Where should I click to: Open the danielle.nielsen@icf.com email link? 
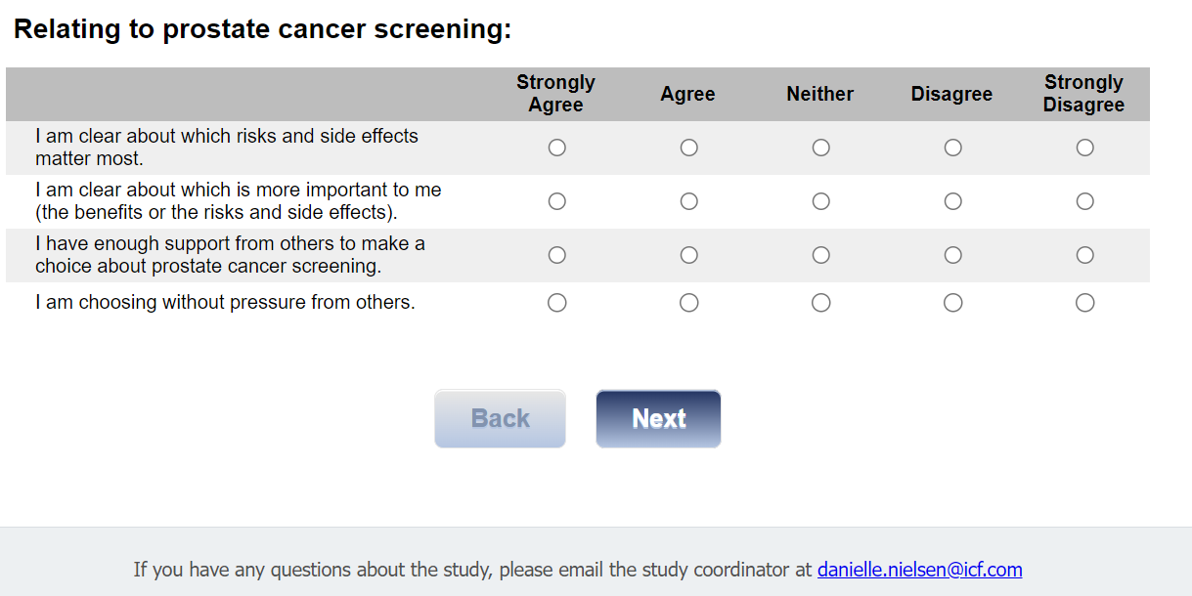click(919, 570)
